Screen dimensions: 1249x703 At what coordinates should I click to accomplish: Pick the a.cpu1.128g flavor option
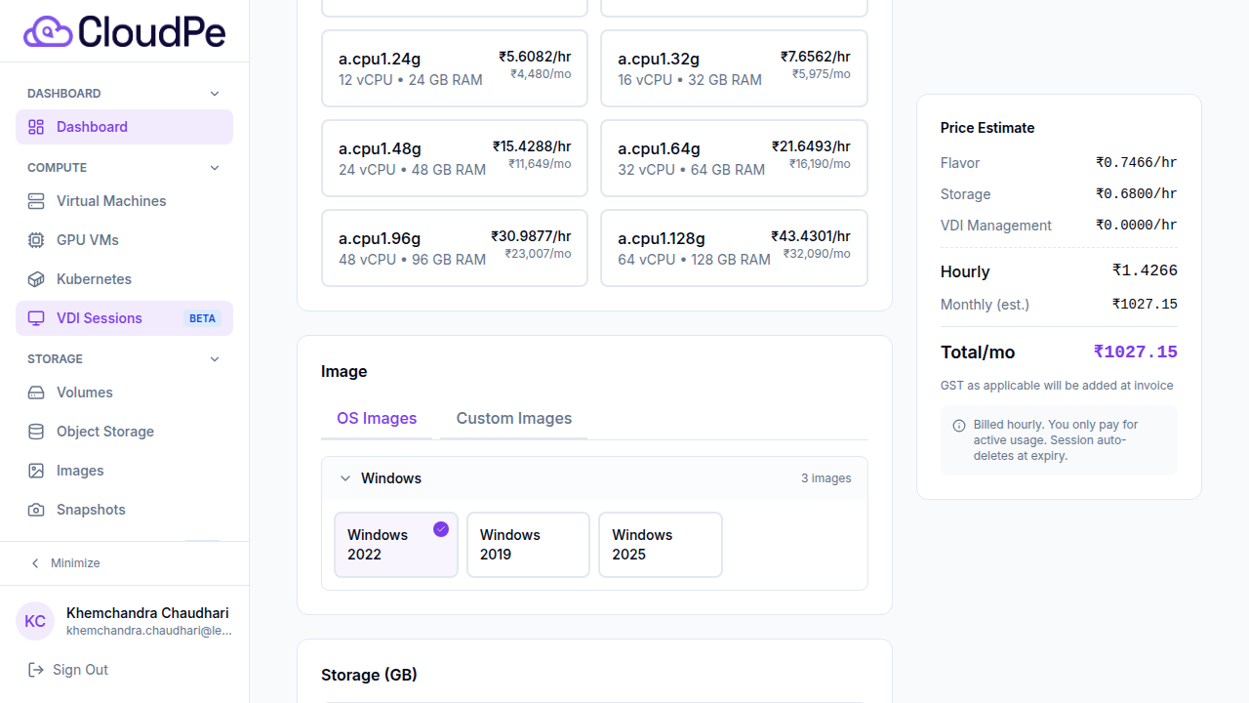[x=734, y=248]
